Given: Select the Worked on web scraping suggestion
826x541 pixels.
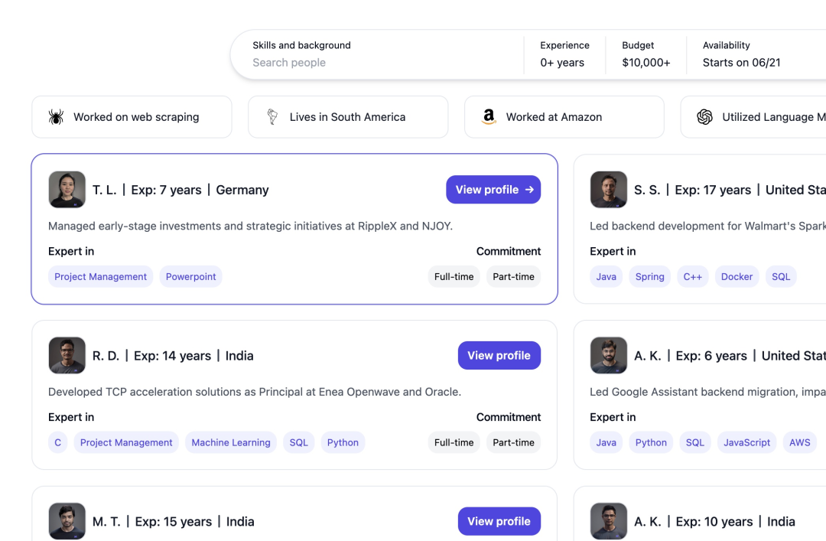Looking at the screenshot, I should tap(132, 117).
